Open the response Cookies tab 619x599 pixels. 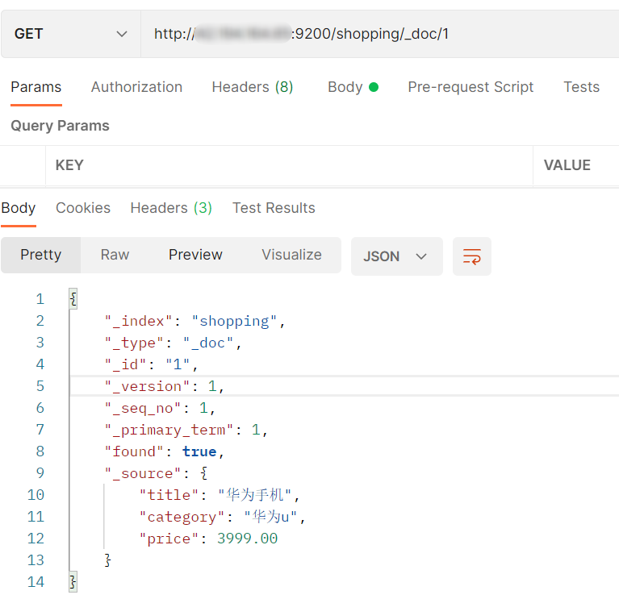83,208
